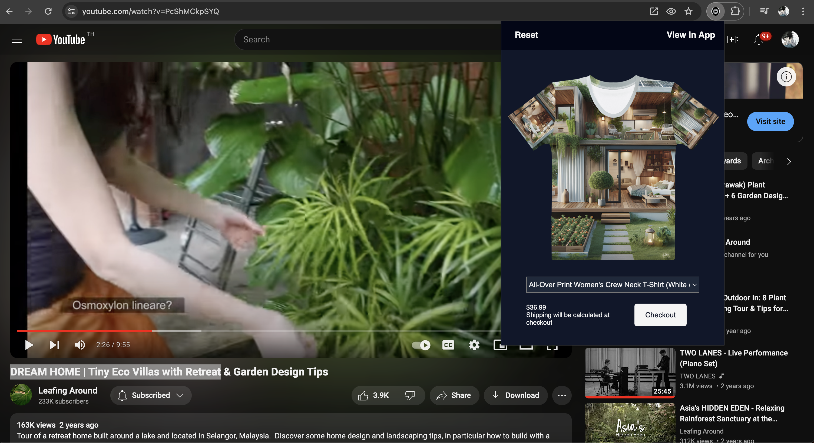Bookmark this page with the star icon

point(688,11)
